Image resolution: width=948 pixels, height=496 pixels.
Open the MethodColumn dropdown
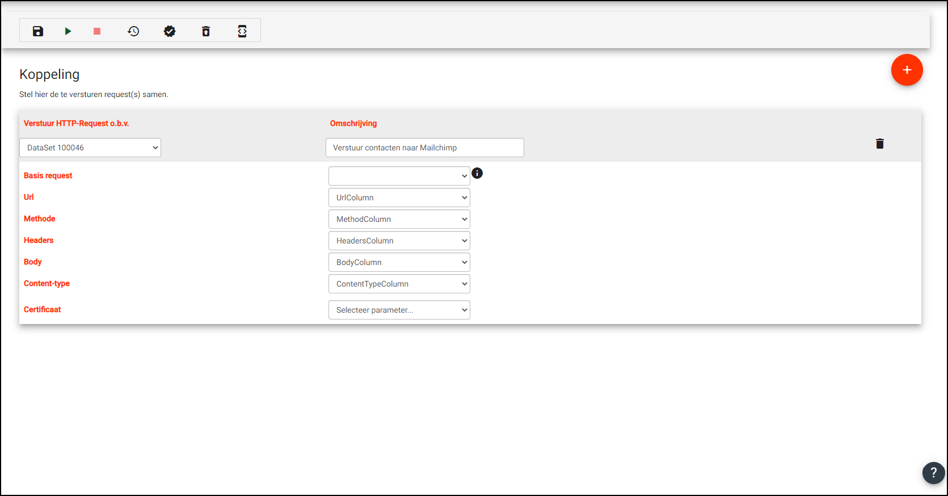(x=399, y=219)
